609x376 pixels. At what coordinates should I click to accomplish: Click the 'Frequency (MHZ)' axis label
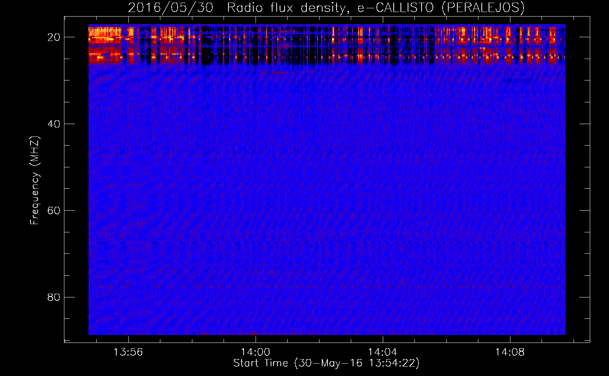[x=35, y=180]
